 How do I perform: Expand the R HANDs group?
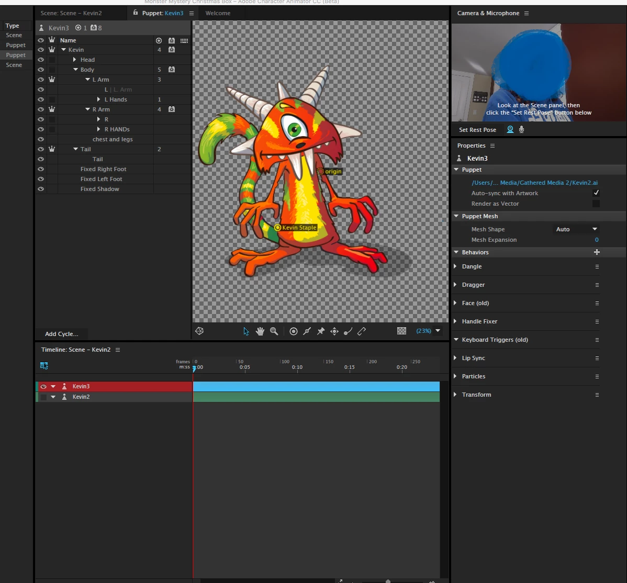[98, 129]
